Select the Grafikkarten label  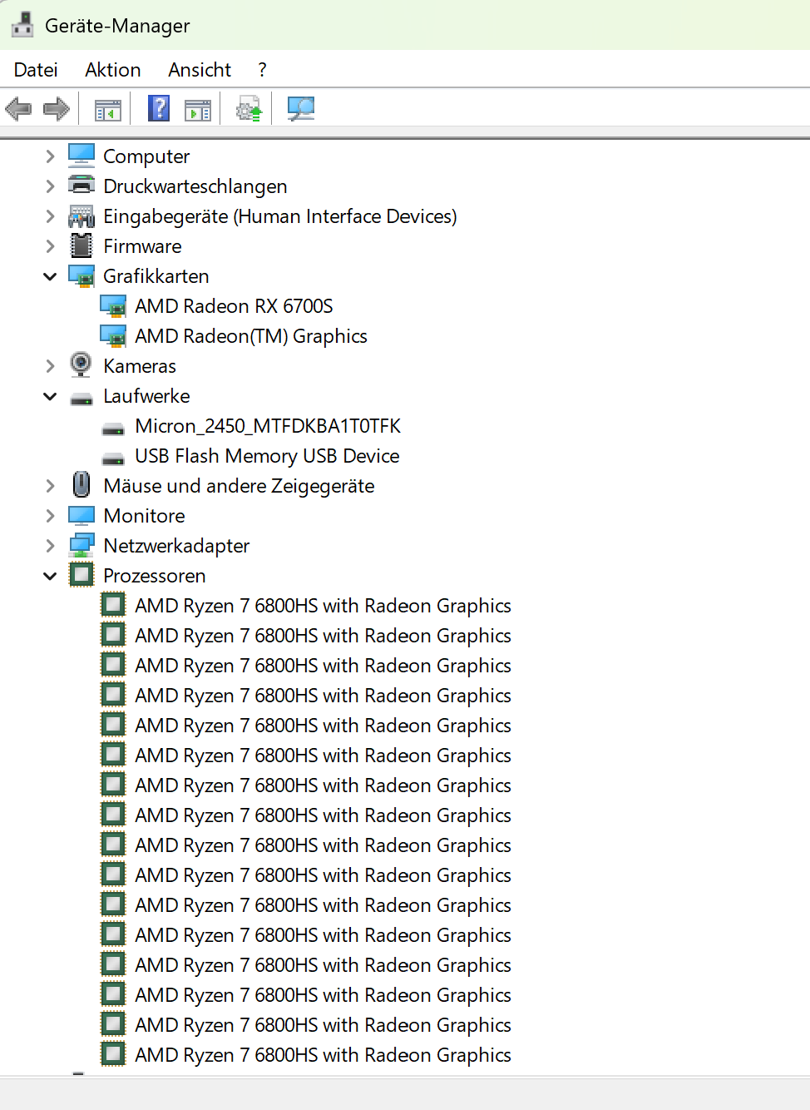156,276
